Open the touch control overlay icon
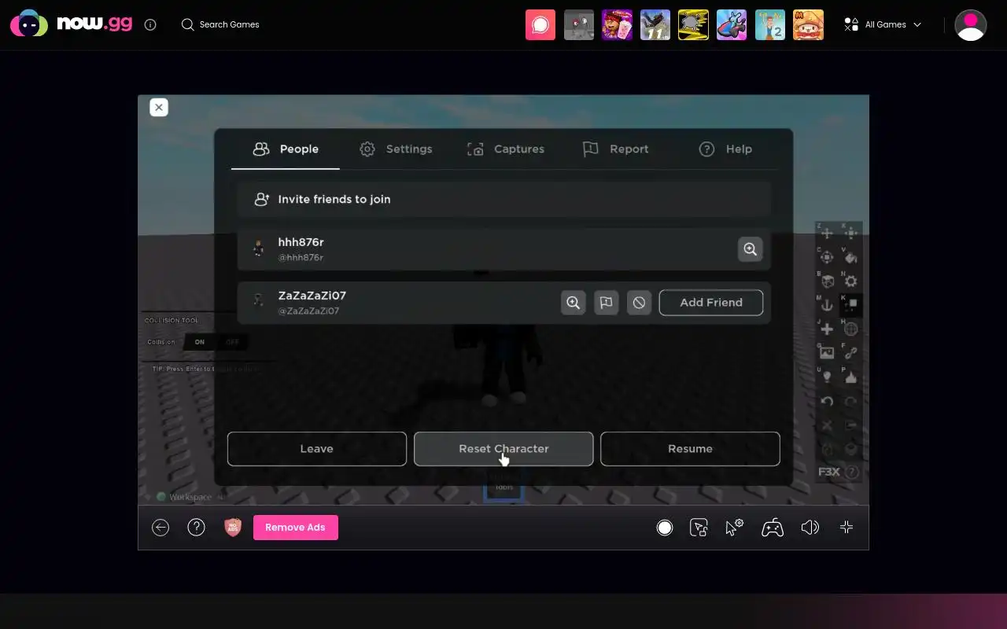The width and height of the screenshot is (1007, 629). 699,528
